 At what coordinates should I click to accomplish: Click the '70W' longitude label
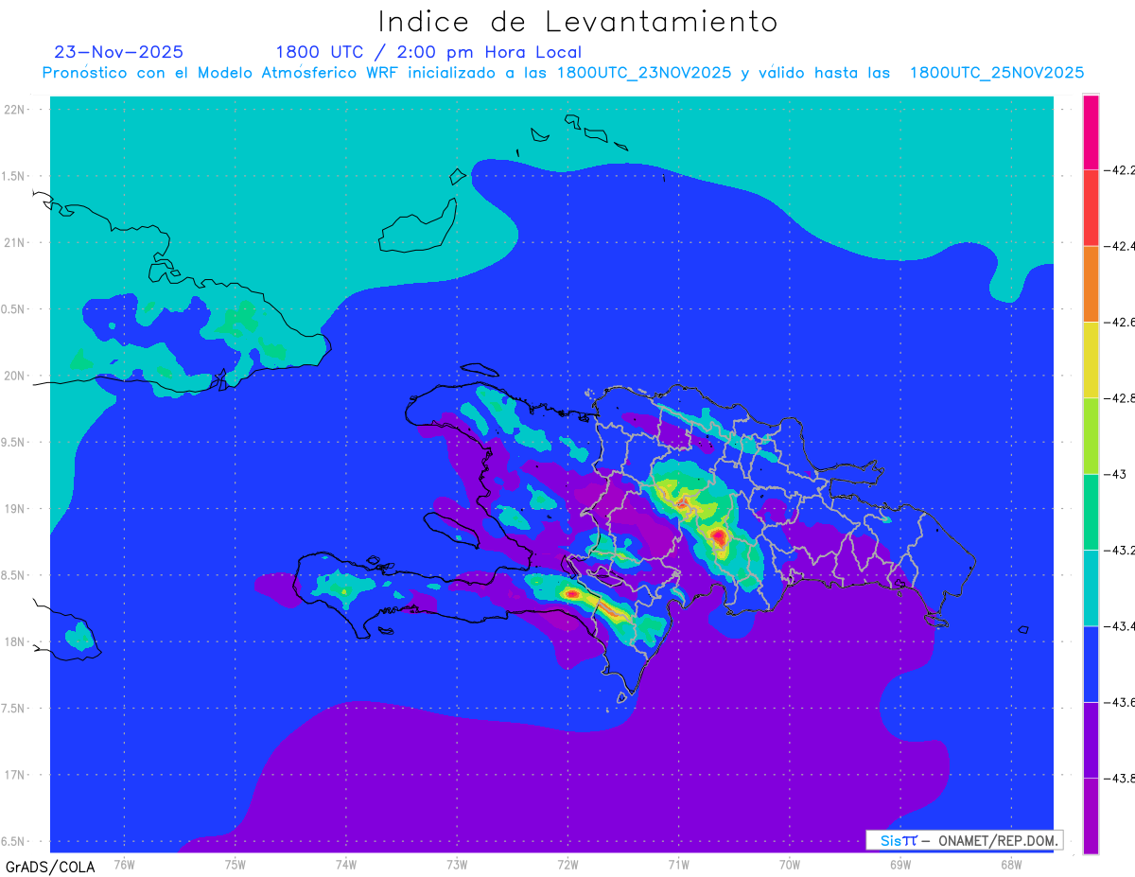point(790,863)
